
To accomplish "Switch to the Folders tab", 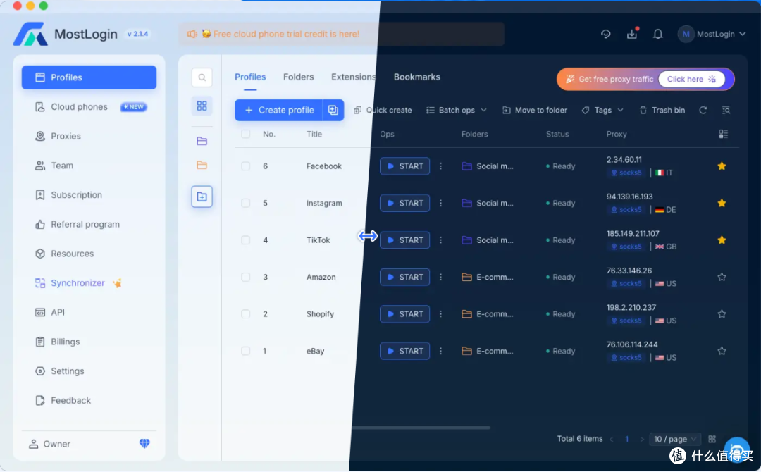I will (299, 77).
